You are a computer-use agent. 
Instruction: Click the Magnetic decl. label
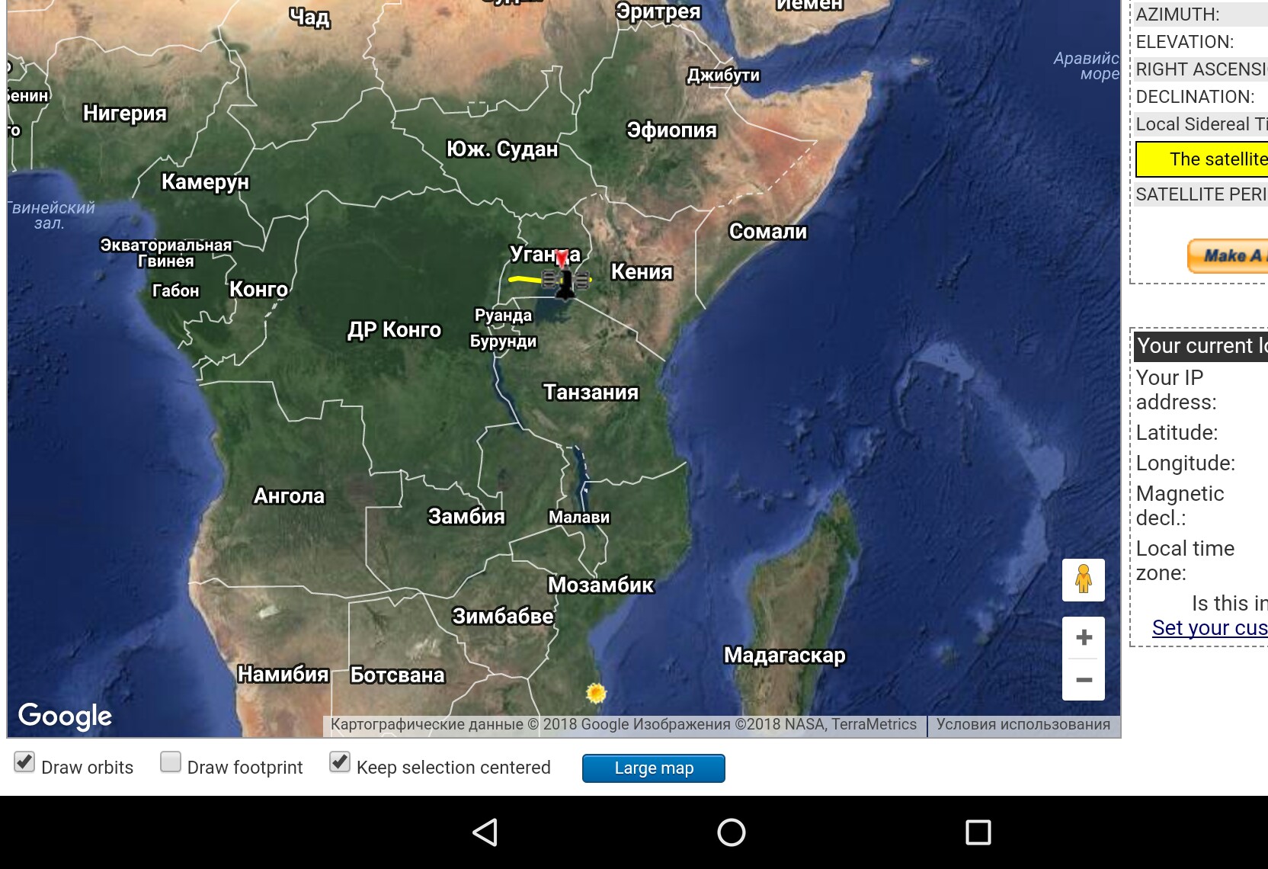click(1180, 505)
